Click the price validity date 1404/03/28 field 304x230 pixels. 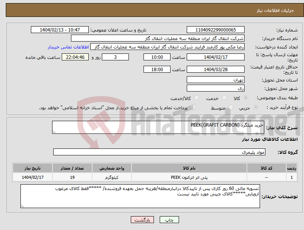[x=216, y=69]
